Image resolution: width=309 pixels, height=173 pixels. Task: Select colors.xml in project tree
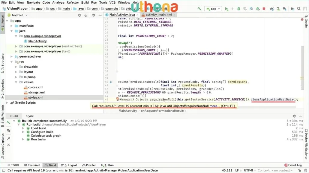pos(36,87)
